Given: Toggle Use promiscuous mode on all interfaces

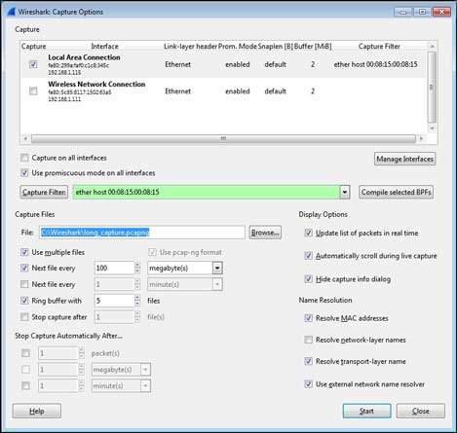Looking at the screenshot, I should coord(24,173).
